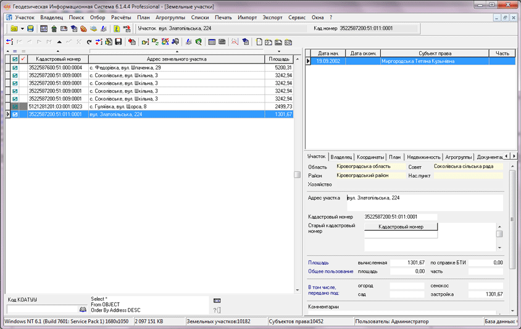Click the details panel vertical scrollbar thumb
Image resolution: width=521 pixels, height=329 pixels.
pyautogui.click(x=512, y=219)
